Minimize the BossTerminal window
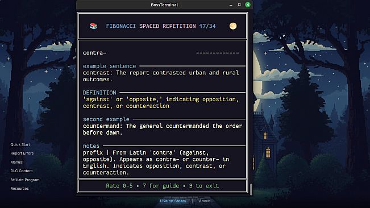The image size is (370, 208). (x=231, y=5)
